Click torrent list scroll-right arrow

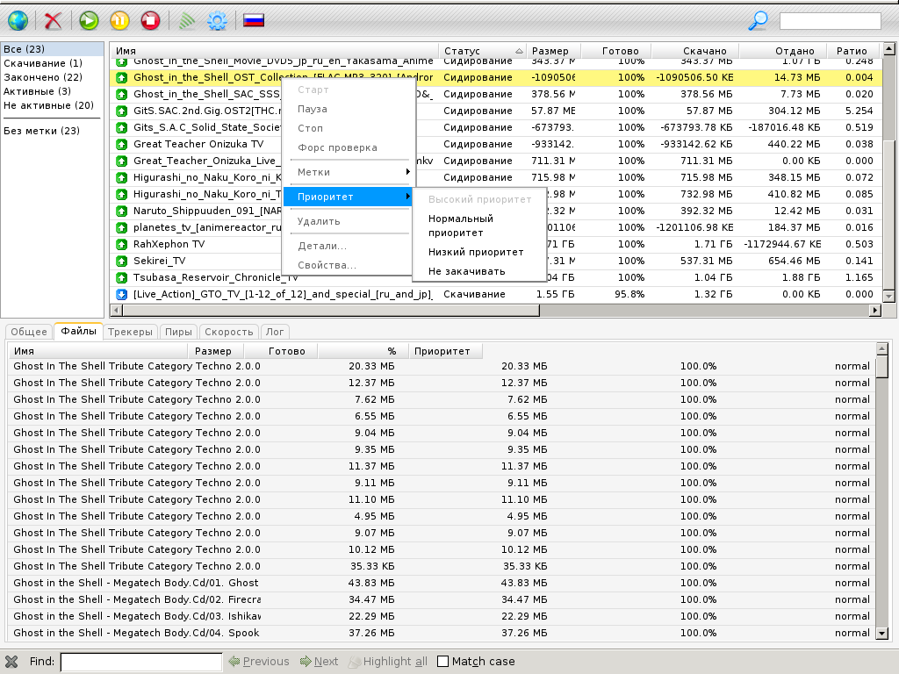[x=875, y=310]
